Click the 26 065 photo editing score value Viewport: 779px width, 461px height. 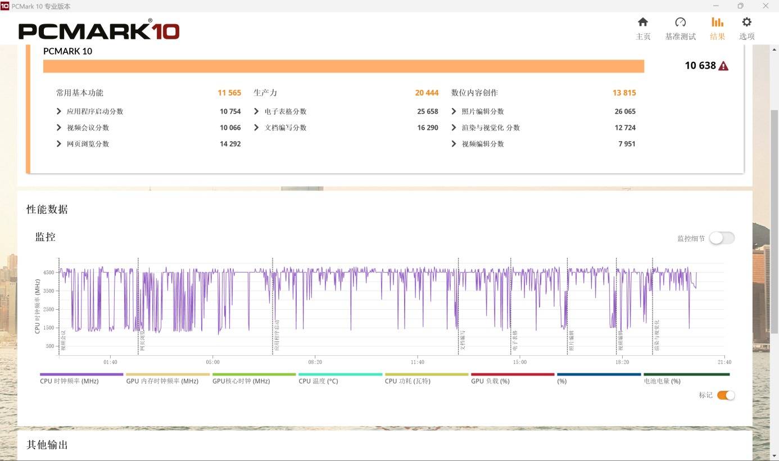625,111
